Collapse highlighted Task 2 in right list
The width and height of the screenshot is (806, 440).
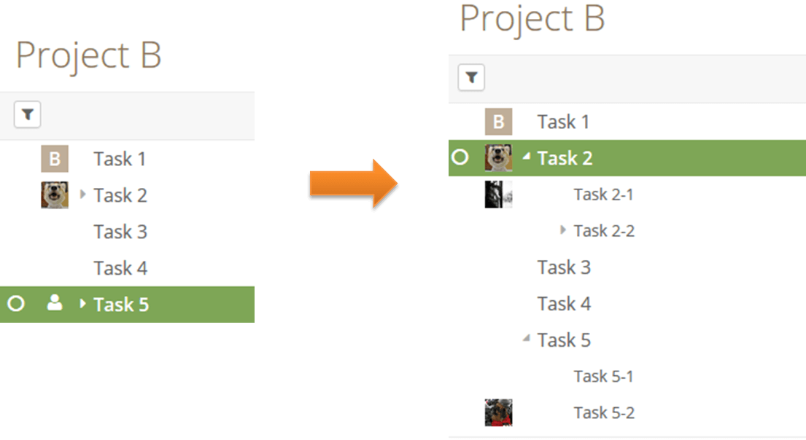pos(527,156)
